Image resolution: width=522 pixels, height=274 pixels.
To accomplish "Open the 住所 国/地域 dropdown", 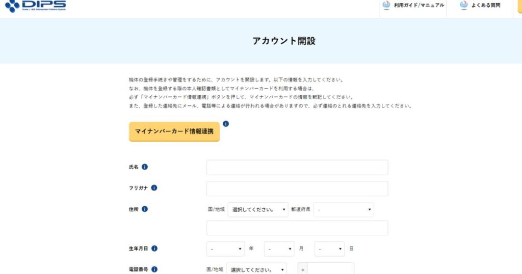I will 257,210.
